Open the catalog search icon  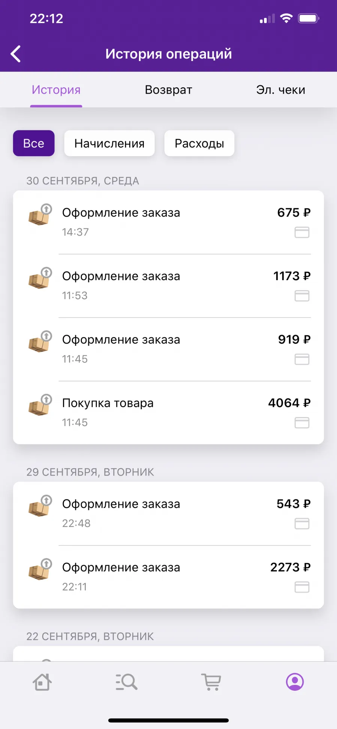tap(127, 682)
